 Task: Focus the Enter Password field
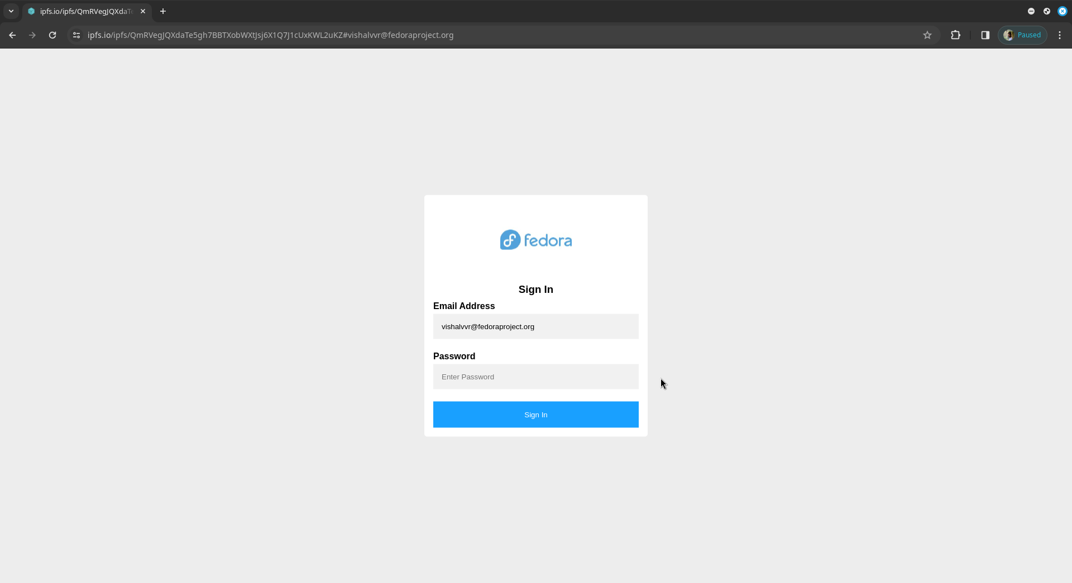(536, 377)
